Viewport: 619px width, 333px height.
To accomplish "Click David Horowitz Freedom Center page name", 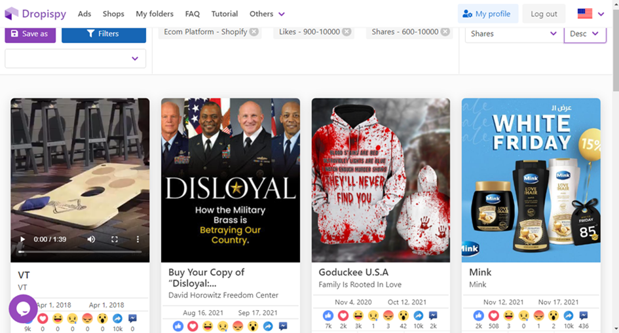I will tap(223, 295).
